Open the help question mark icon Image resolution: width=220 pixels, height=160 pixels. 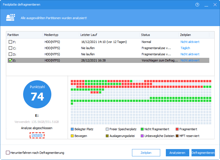tap(197, 4)
